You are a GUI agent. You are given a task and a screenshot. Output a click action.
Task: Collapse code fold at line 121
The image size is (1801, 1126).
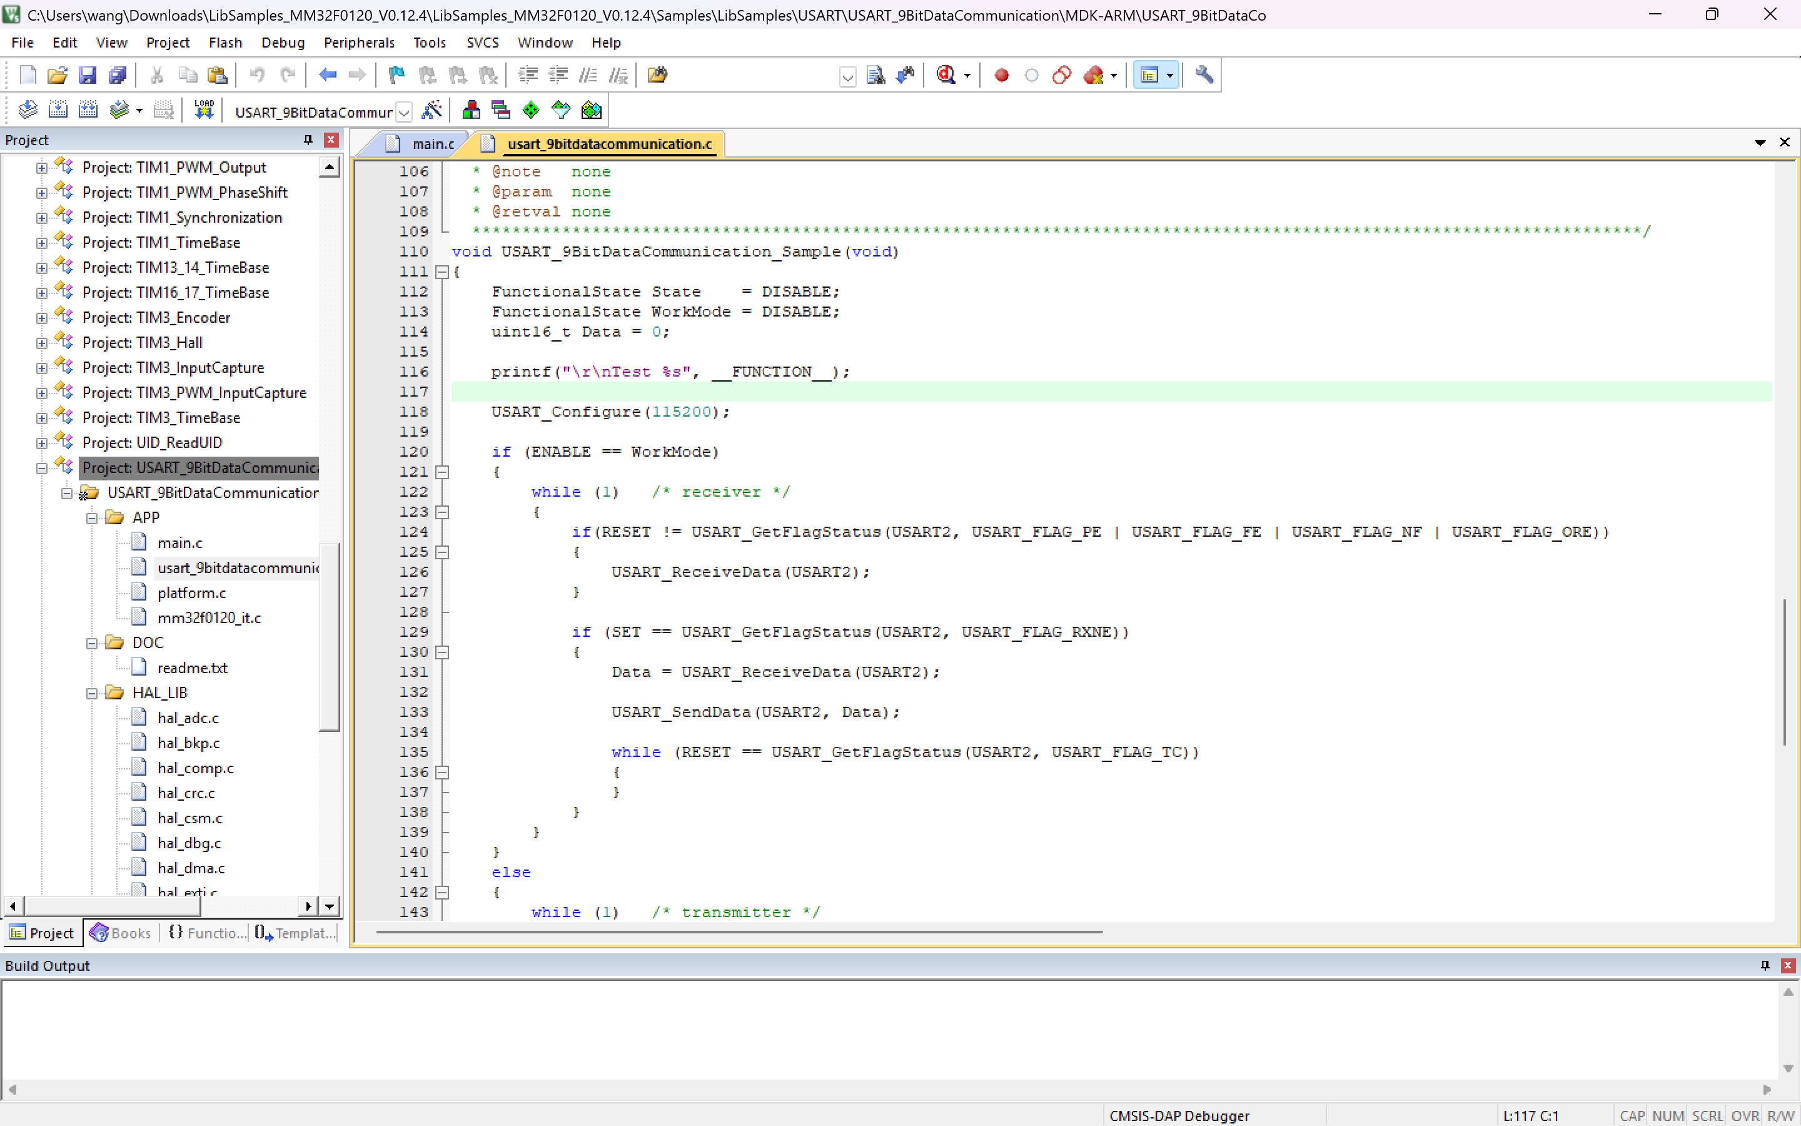tap(442, 472)
